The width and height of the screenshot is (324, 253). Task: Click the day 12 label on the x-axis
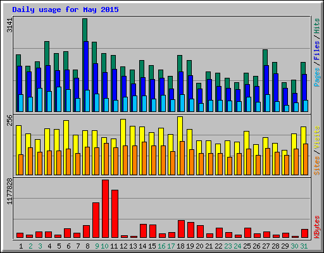(x=123, y=246)
